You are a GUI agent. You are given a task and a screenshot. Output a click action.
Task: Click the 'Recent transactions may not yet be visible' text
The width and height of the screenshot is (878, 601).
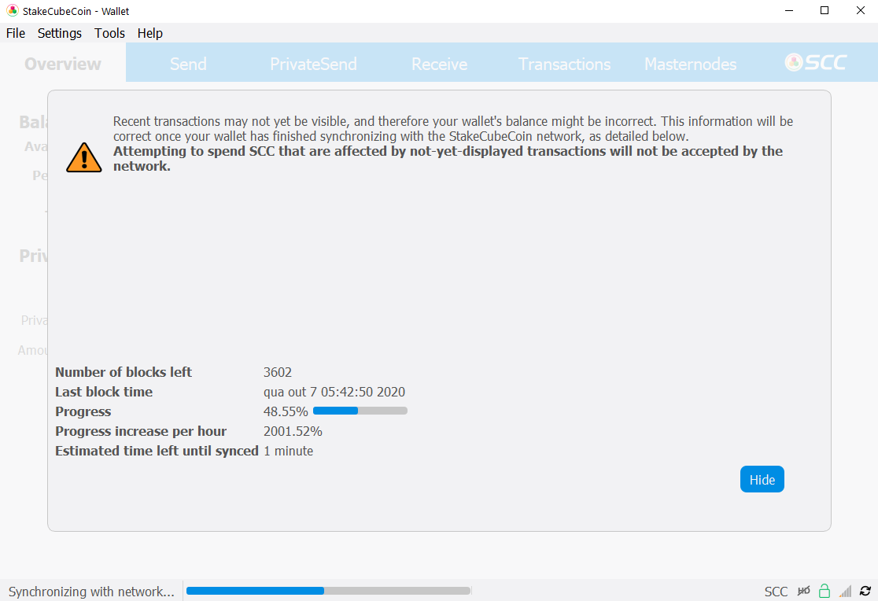pos(453,129)
